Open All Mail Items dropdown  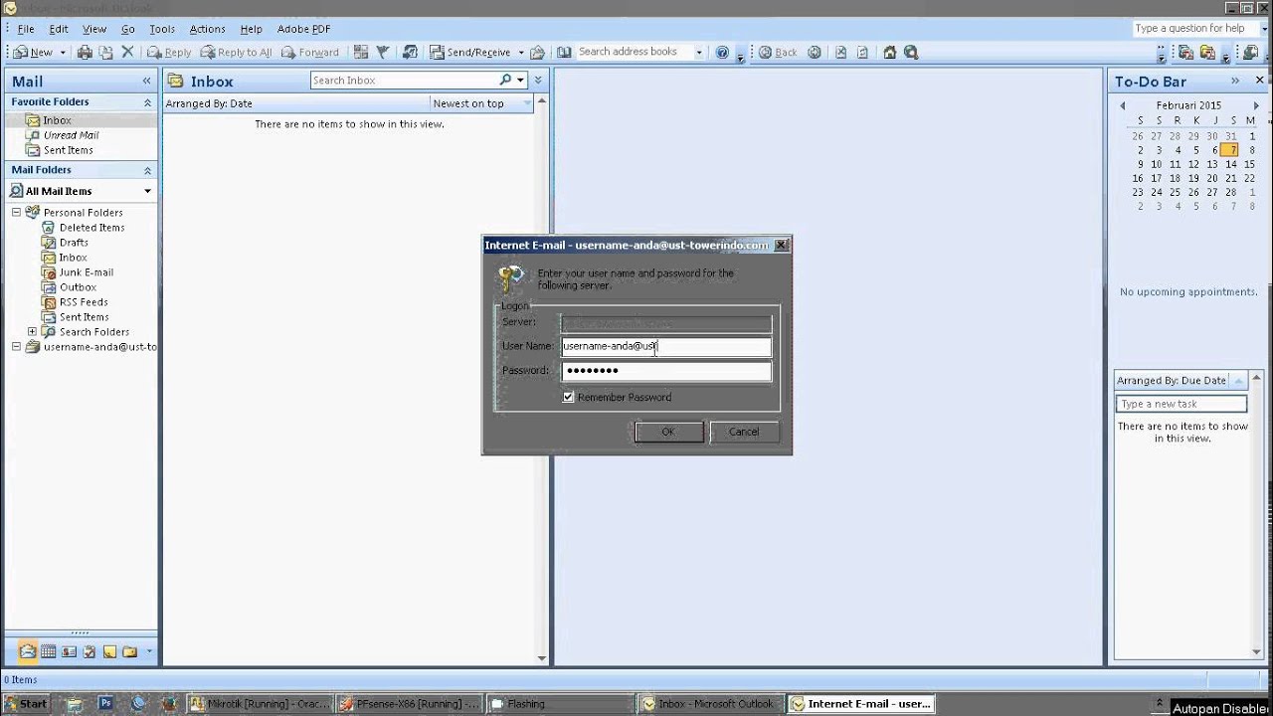coord(147,191)
